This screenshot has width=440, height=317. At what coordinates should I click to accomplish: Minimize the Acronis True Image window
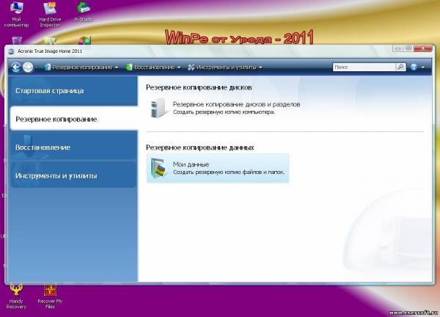point(398,48)
